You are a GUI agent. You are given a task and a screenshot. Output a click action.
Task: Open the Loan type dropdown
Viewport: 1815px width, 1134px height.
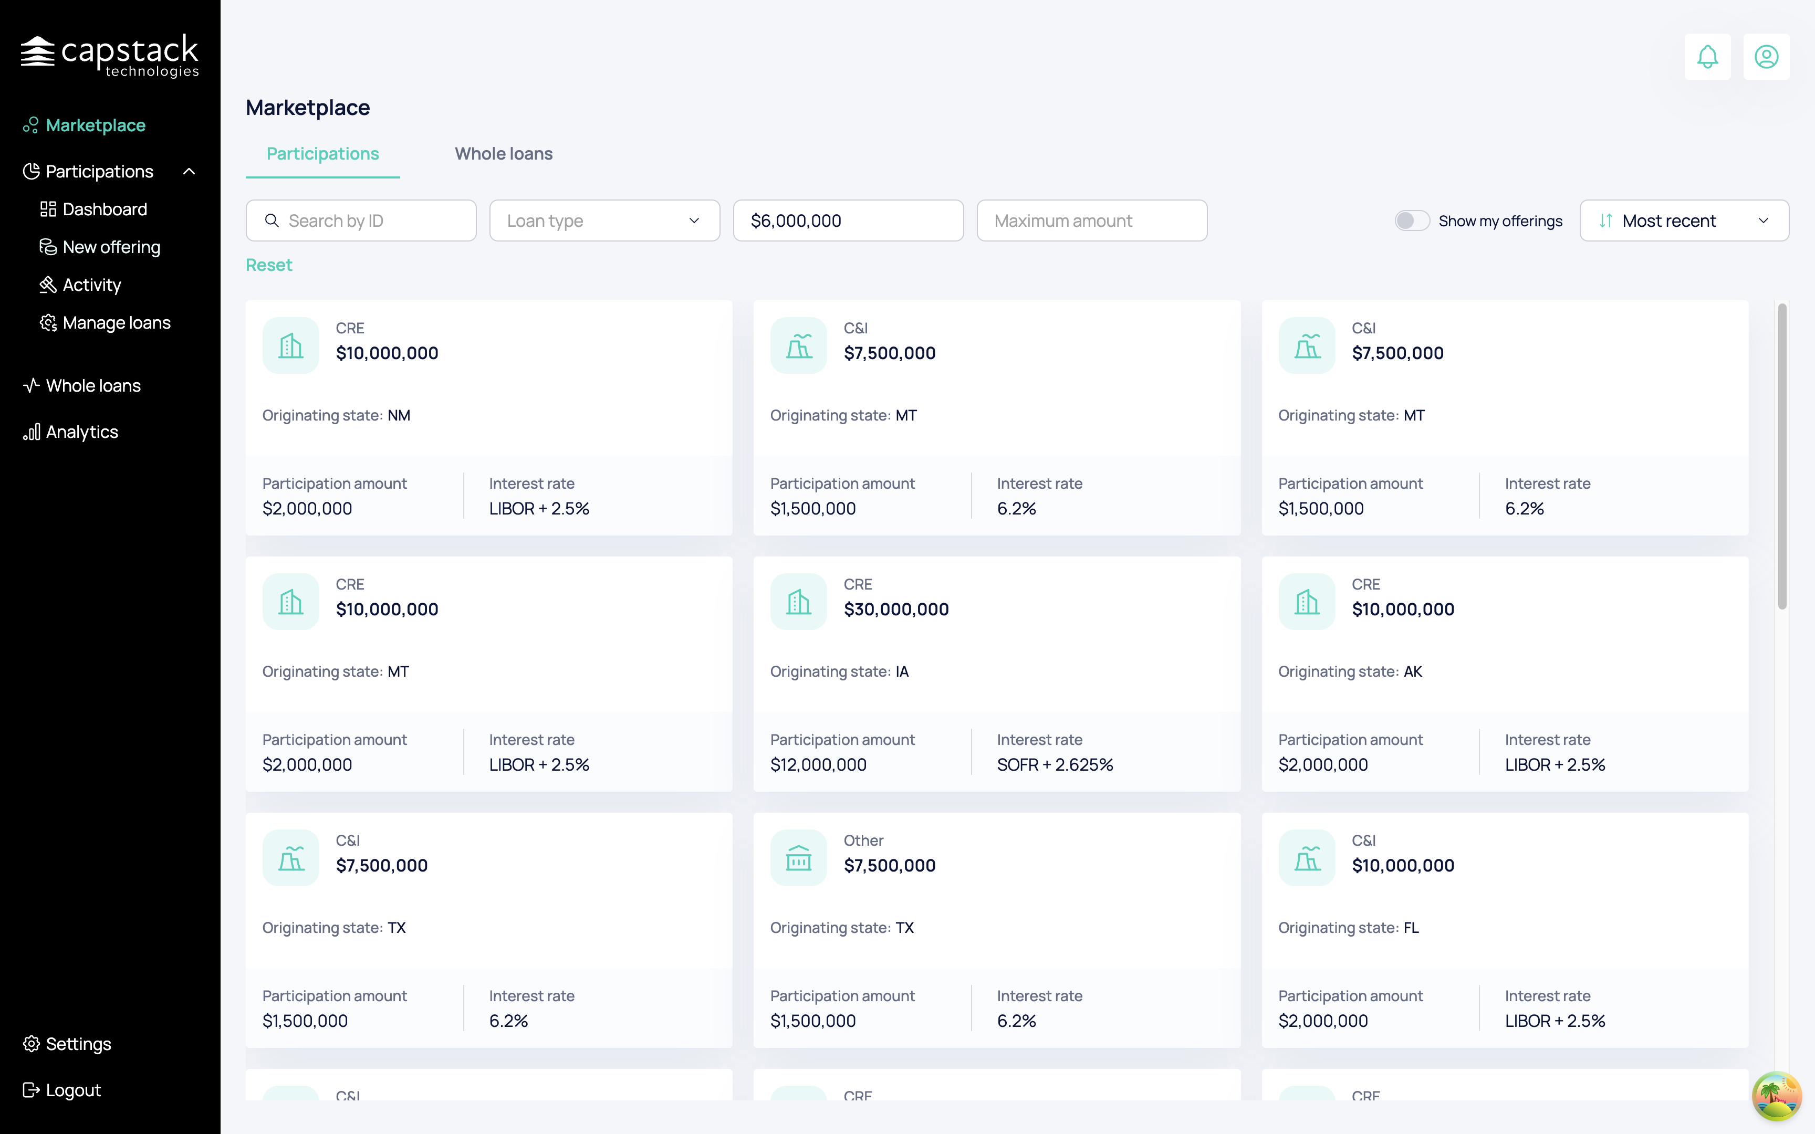604,220
